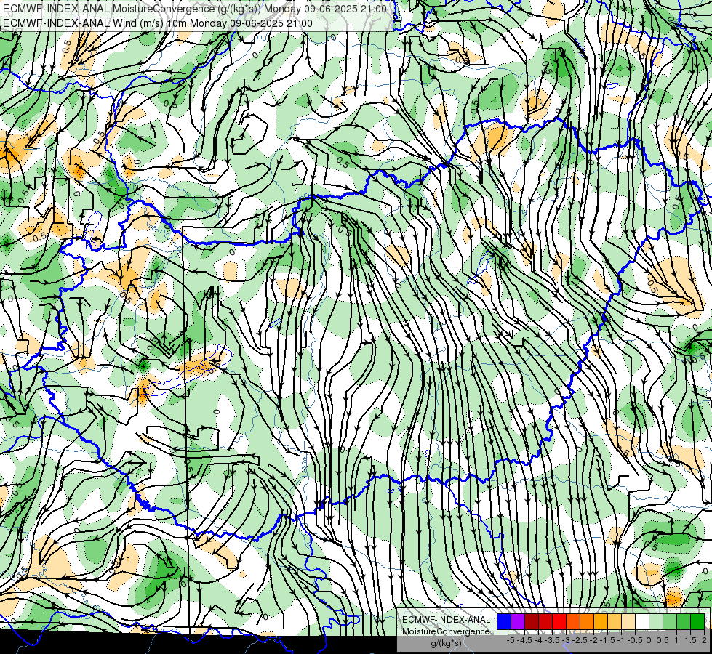Click the legend tick label '-5'
This screenshot has width=712, height=654.
(511, 640)
